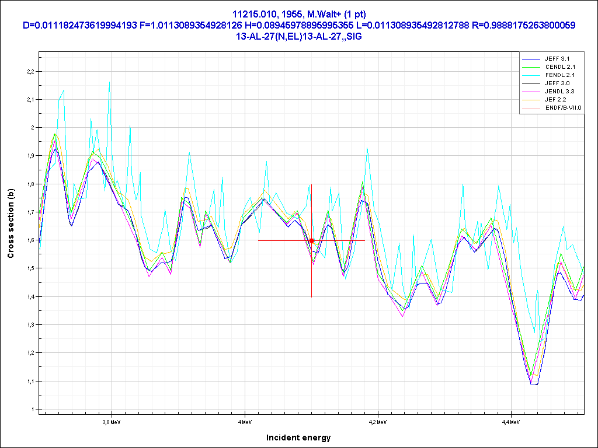Click the '4,4 MeV' x-axis tick label
The height and width of the screenshot is (448, 598).
(510, 421)
